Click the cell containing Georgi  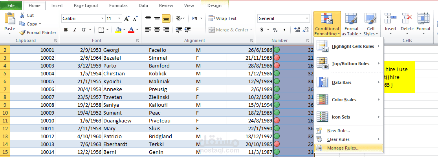pyautogui.click(x=125, y=50)
